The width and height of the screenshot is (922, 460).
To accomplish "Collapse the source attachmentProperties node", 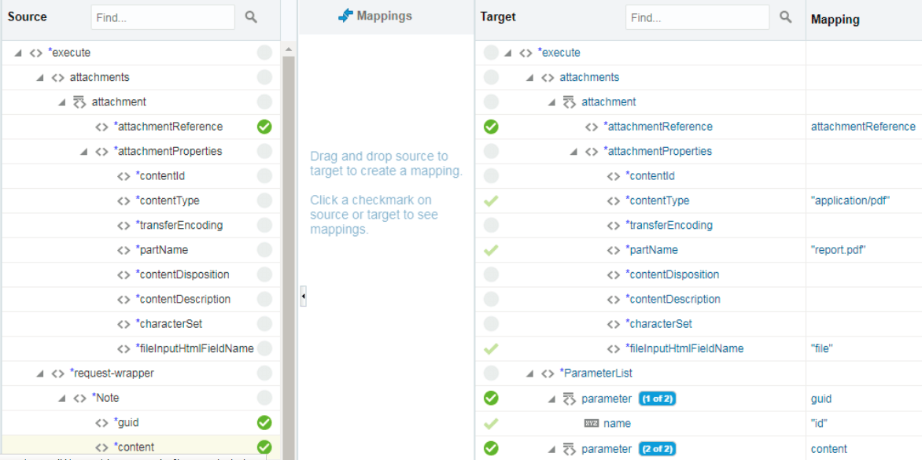I will [84, 152].
